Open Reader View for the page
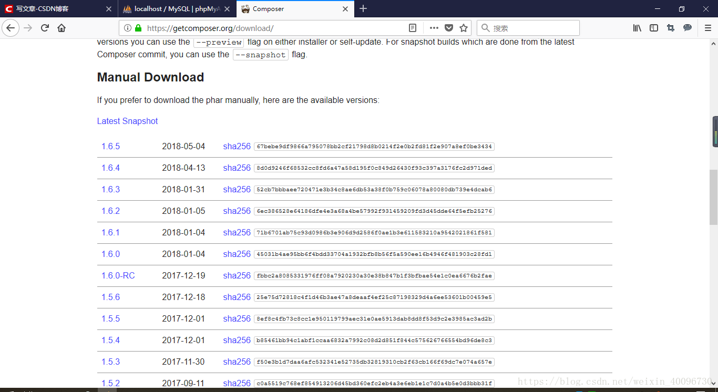718x392 pixels. coord(412,28)
